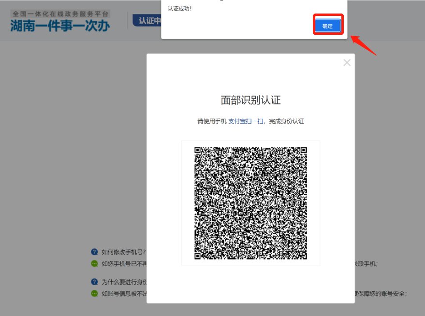Click the red arrow pointing at 确定
Viewport: 425px width, 316px height.
363,45
